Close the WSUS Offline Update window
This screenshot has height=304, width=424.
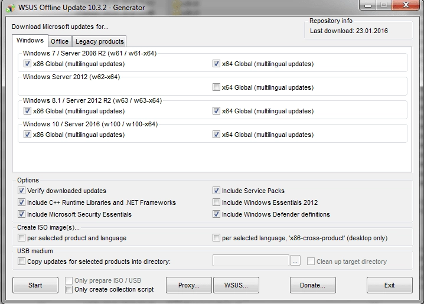(406, 5)
